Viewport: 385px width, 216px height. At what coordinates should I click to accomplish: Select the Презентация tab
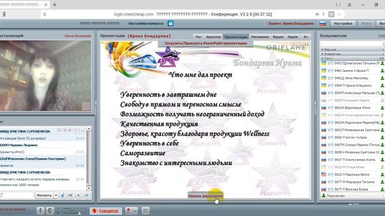pyautogui.click(x=236, y=37)
